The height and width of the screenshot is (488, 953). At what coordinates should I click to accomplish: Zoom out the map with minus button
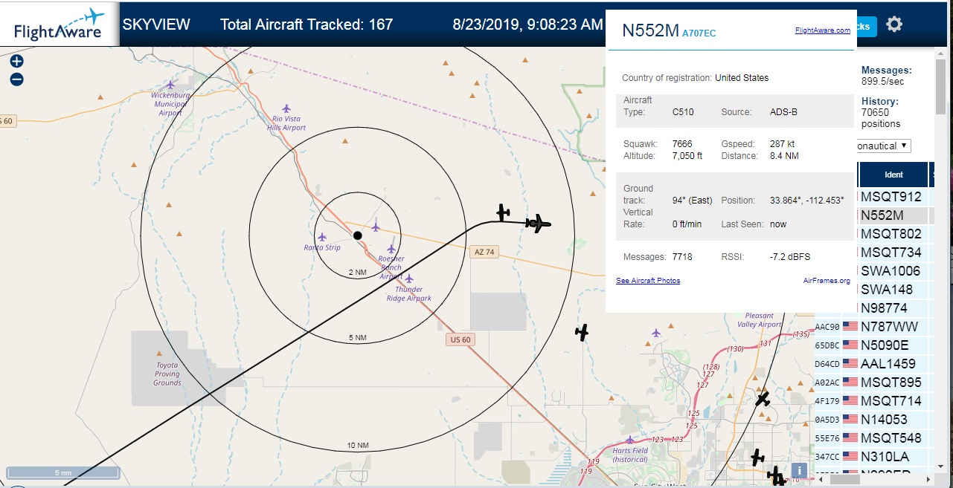16,79
